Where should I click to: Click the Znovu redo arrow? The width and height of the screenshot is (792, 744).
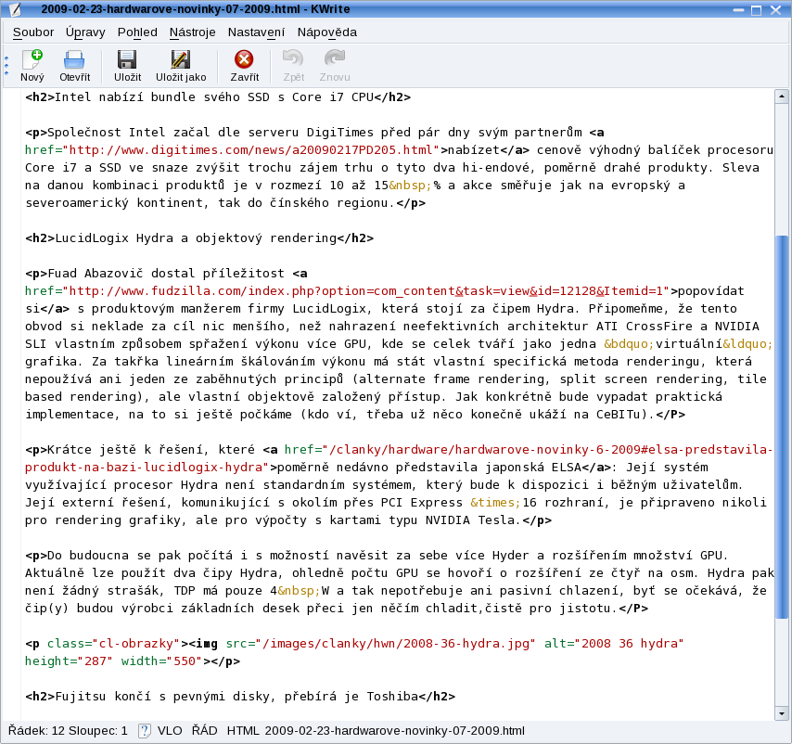[x=335, y=61]
